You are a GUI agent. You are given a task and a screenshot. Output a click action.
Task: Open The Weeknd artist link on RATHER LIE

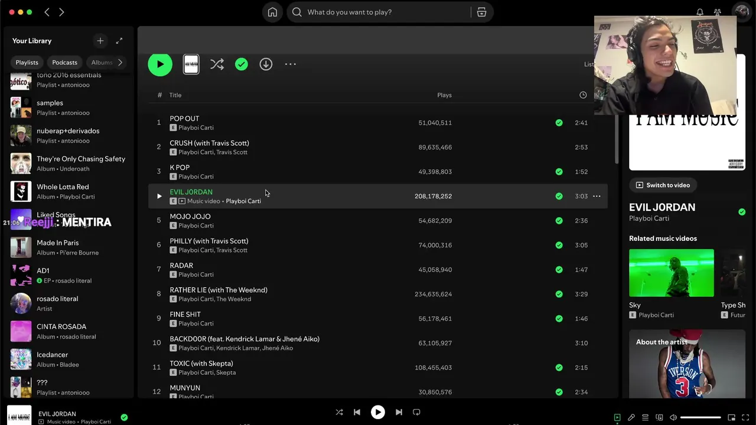(234, 299)
